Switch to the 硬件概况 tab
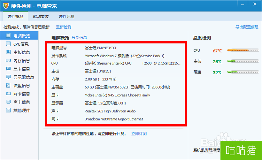Screen dimensions: 262x160 pyautogui.click(x=15, y=16)
